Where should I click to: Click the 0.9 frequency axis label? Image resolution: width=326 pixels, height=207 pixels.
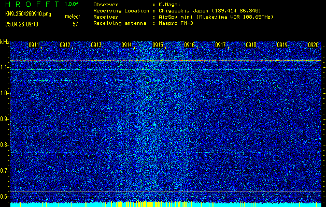coord(4,119)
